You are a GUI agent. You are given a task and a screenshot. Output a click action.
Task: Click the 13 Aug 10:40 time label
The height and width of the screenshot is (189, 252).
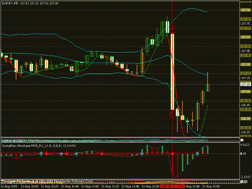click(x=70, y=187)
